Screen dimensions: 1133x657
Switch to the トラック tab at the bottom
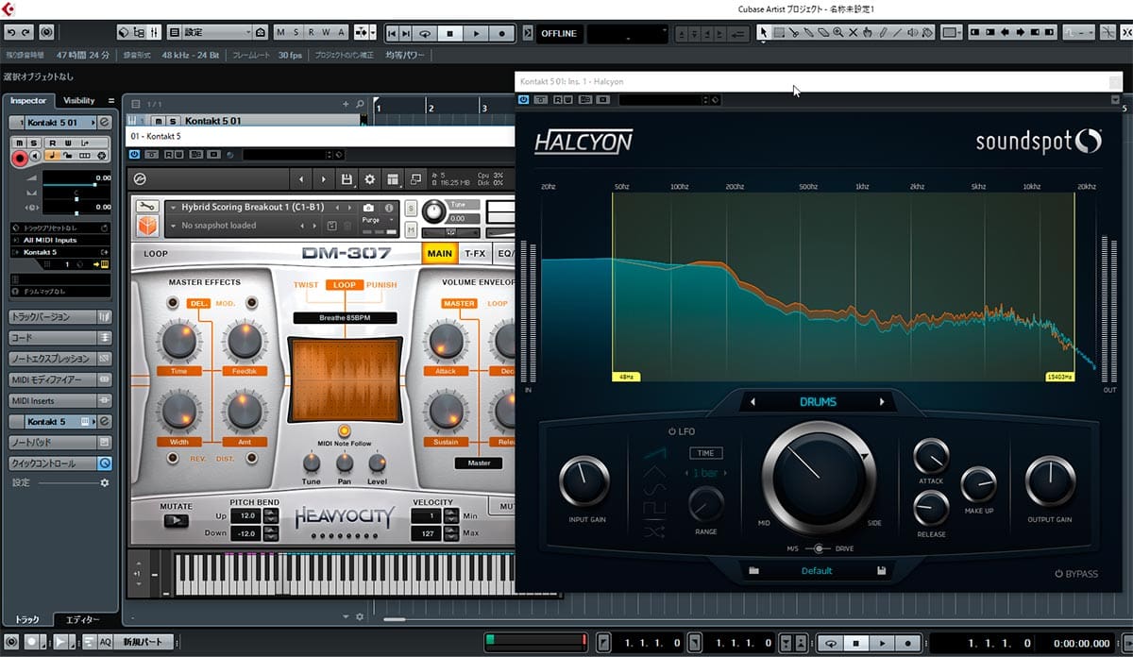pyautogui.click(x=26, y=619)
